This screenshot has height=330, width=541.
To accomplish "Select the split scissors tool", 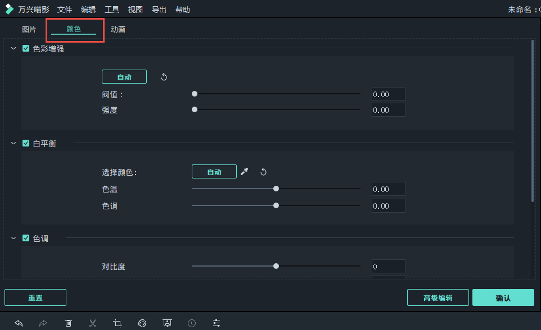I will coord(93,323).
